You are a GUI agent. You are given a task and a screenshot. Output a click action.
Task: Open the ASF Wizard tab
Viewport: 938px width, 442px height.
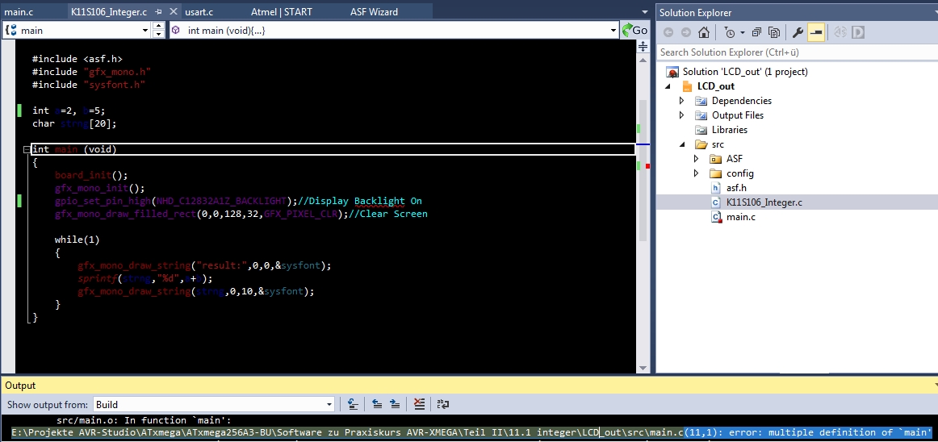(x=374, y=11)
